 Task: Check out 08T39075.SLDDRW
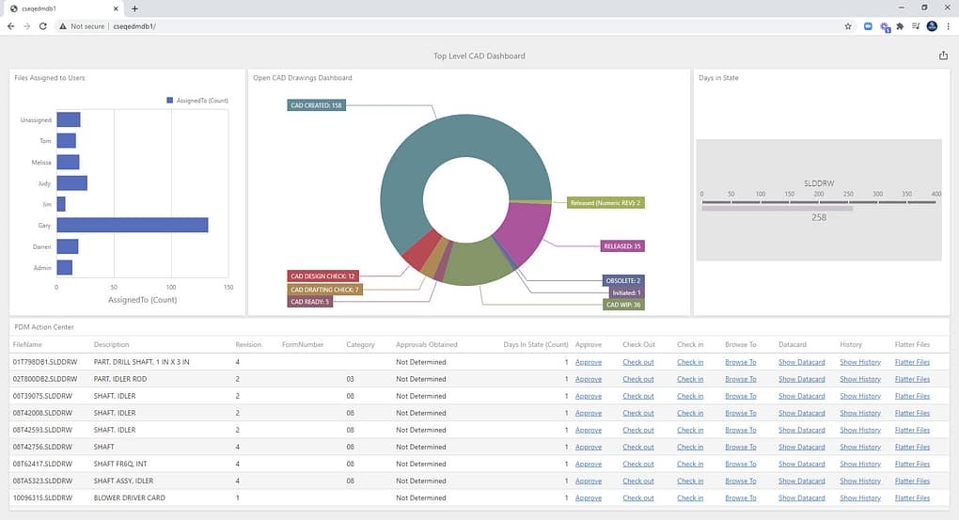(x=637, y=396)
